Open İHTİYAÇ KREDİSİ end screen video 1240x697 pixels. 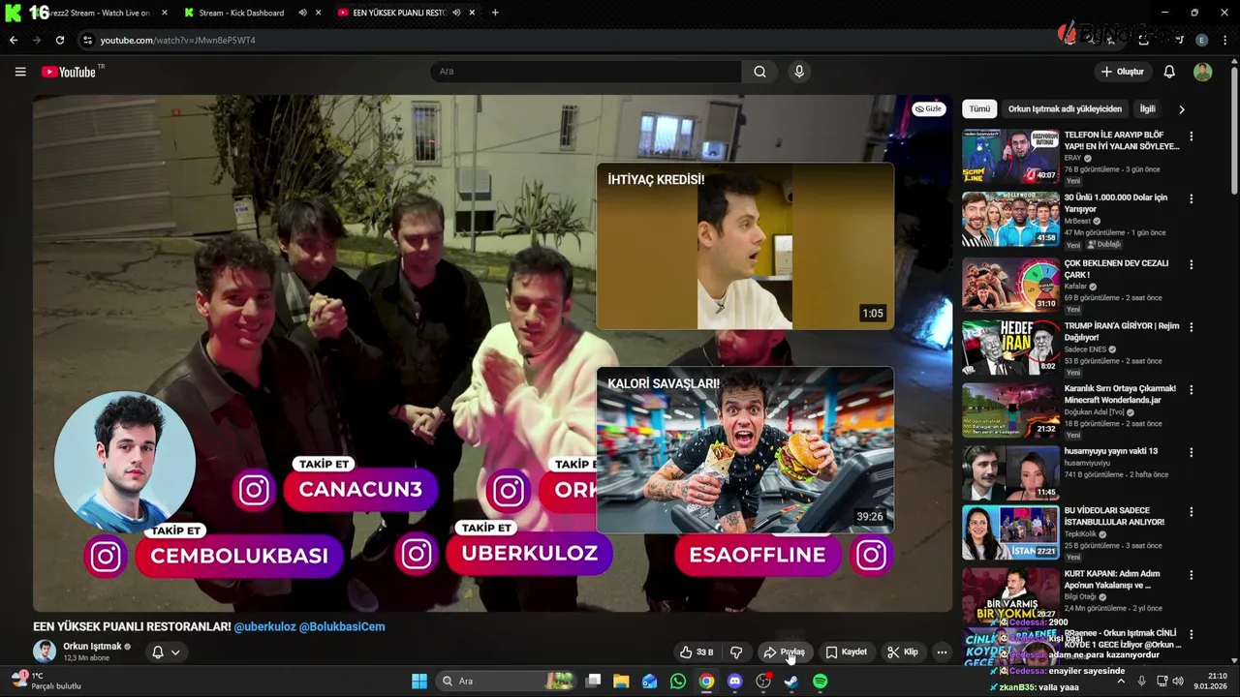point(745,246)
